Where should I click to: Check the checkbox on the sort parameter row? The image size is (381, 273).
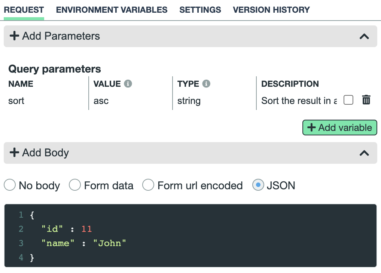[x=348, y=99]
